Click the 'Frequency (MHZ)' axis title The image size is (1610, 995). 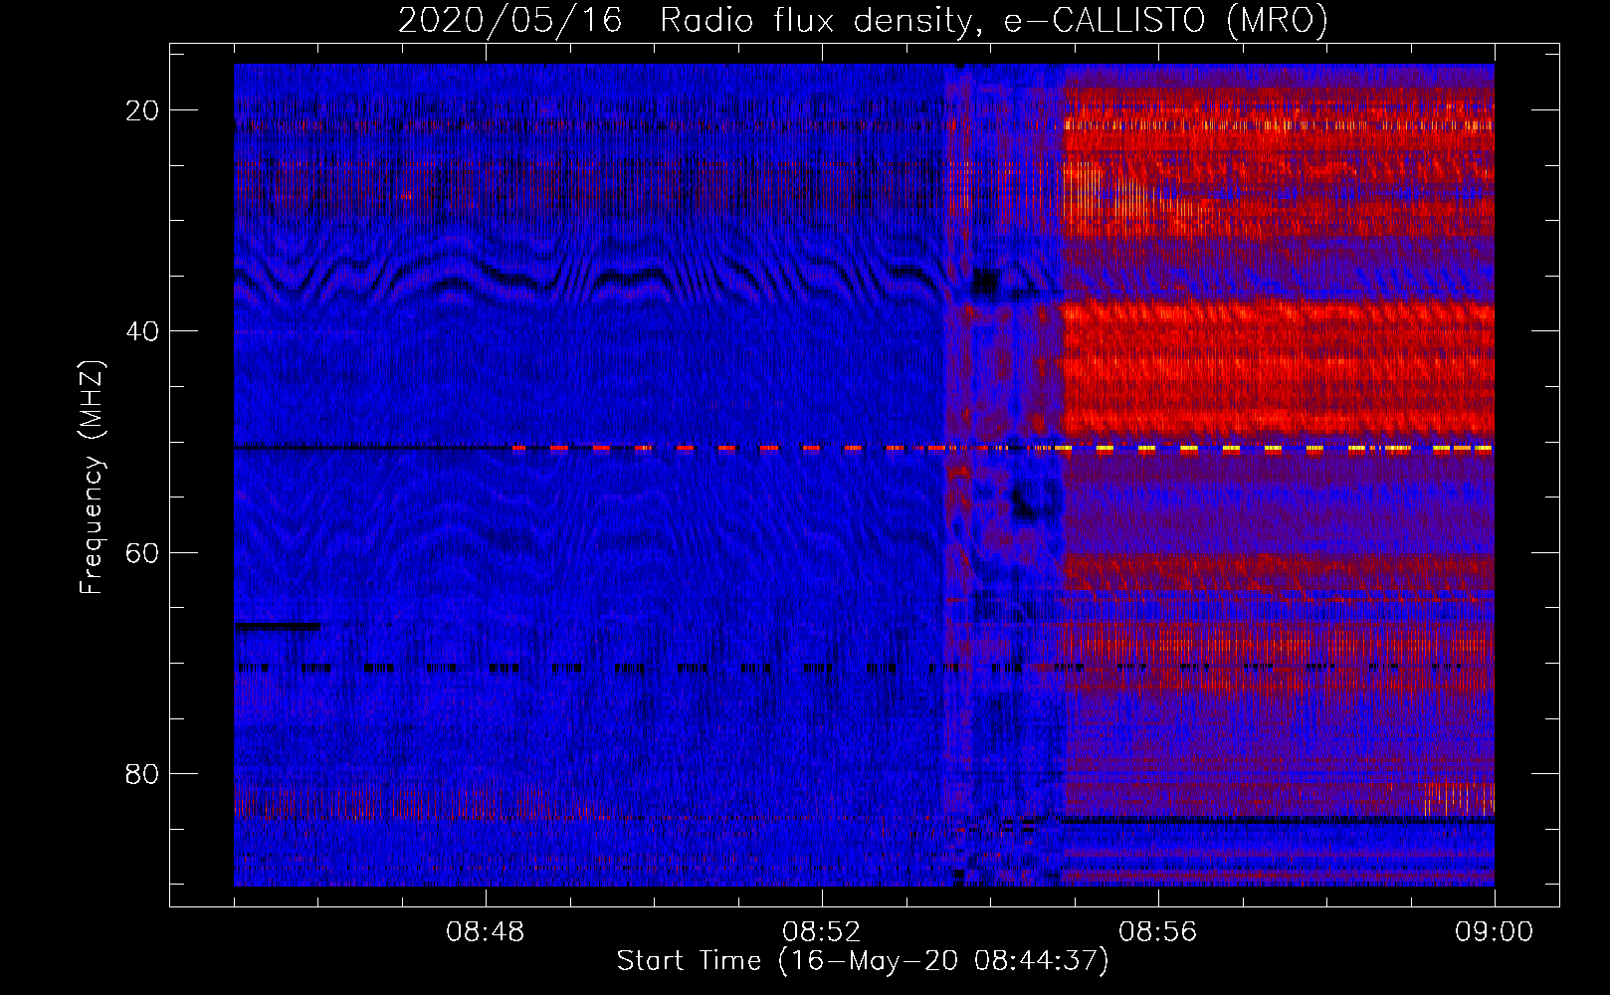tap(92, 477)
